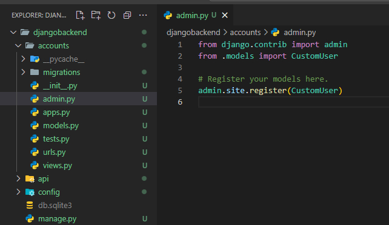Refresh the Explorer file tree

pos(111,15)
